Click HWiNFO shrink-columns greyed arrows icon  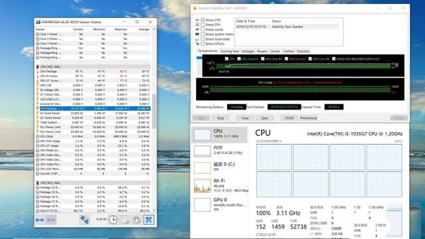51,220
